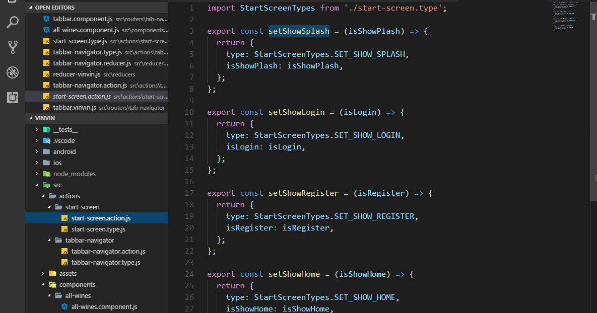Open the Search view in activity bar
This screenshot has height=313, width=597.
pyautogui.click(x=13, y=22)
